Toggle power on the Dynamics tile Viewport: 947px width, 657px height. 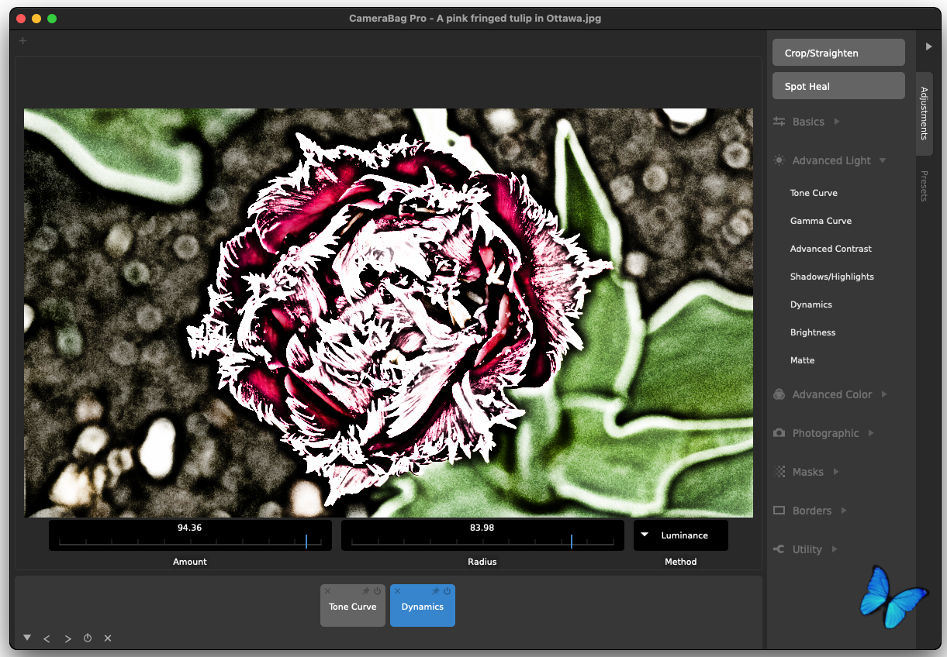(448, 591)
